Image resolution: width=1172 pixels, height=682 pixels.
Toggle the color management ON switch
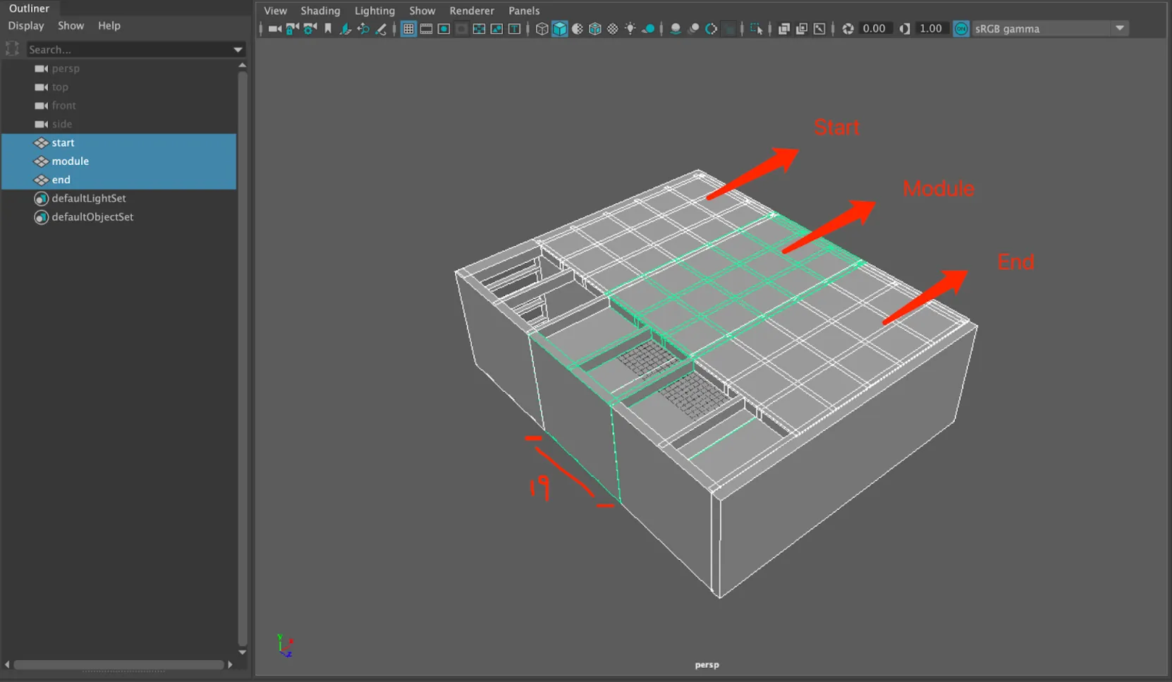click(x=961, y=29)
